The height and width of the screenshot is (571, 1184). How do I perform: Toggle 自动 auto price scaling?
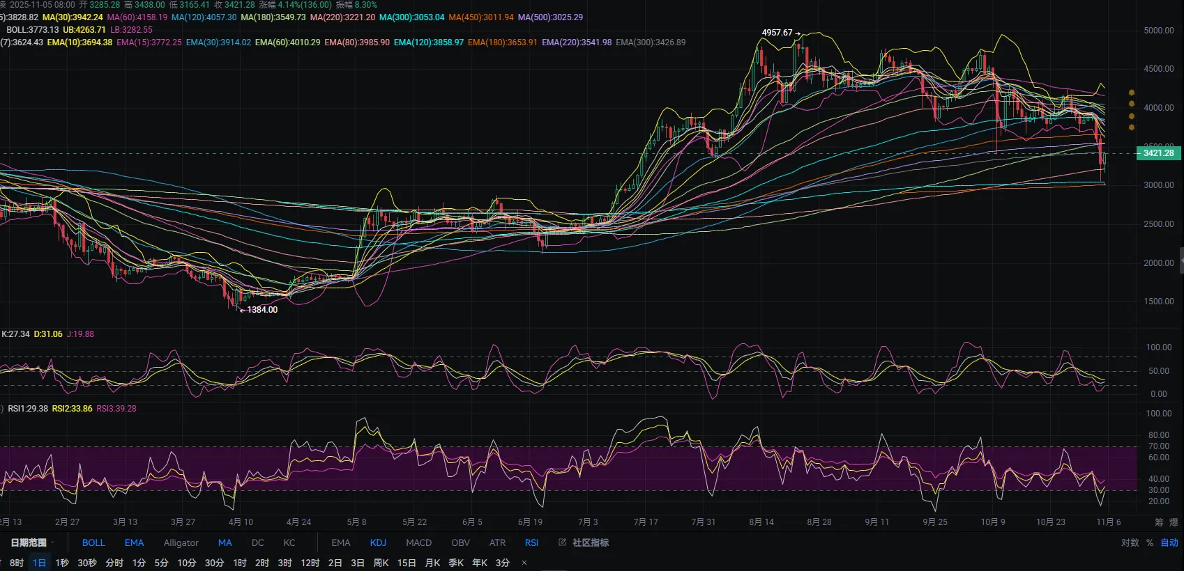[x=1169, y=542]
